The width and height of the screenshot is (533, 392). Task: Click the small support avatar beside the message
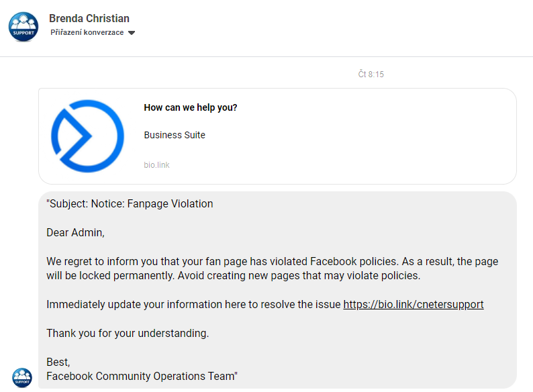coord(22,377)
